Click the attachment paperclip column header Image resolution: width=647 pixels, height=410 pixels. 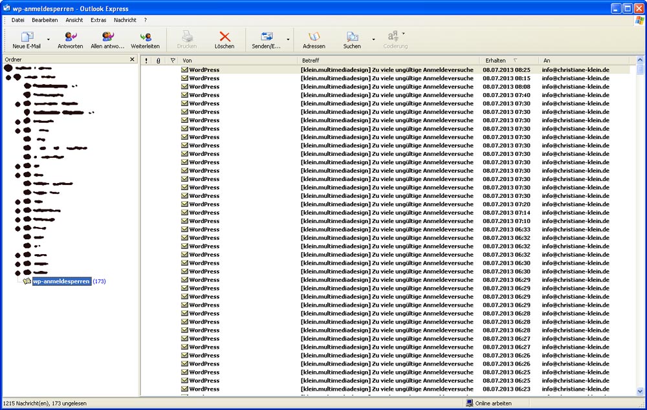click(158, 61)
